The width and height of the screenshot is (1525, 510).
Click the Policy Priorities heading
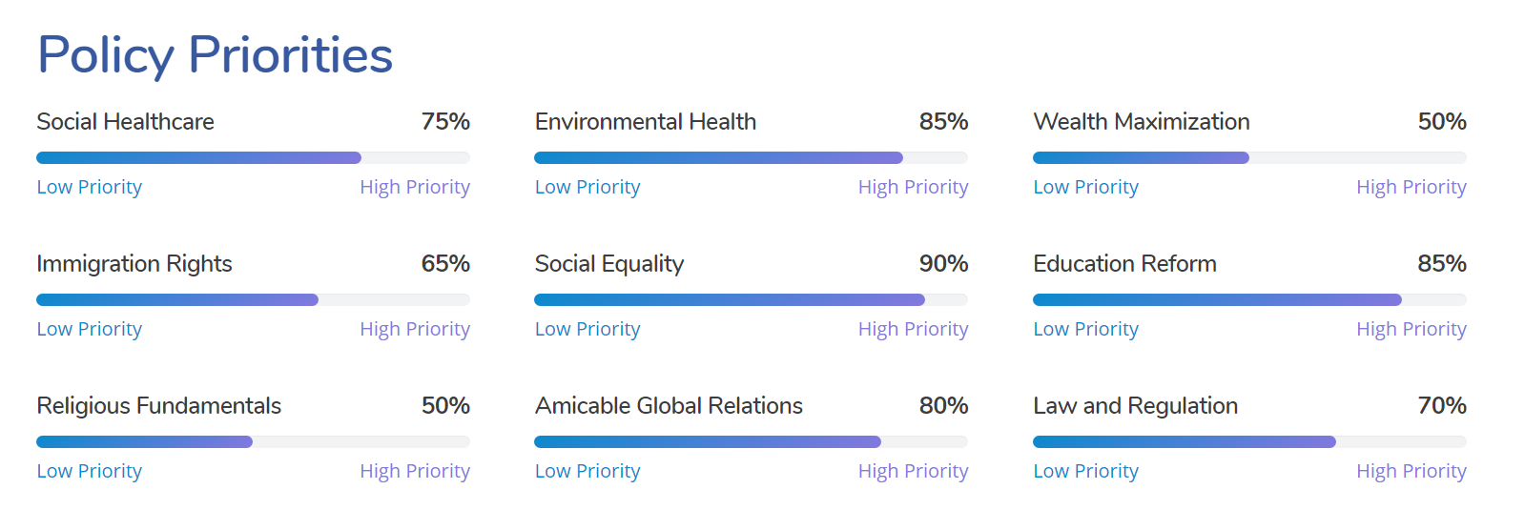coord(215,54)
